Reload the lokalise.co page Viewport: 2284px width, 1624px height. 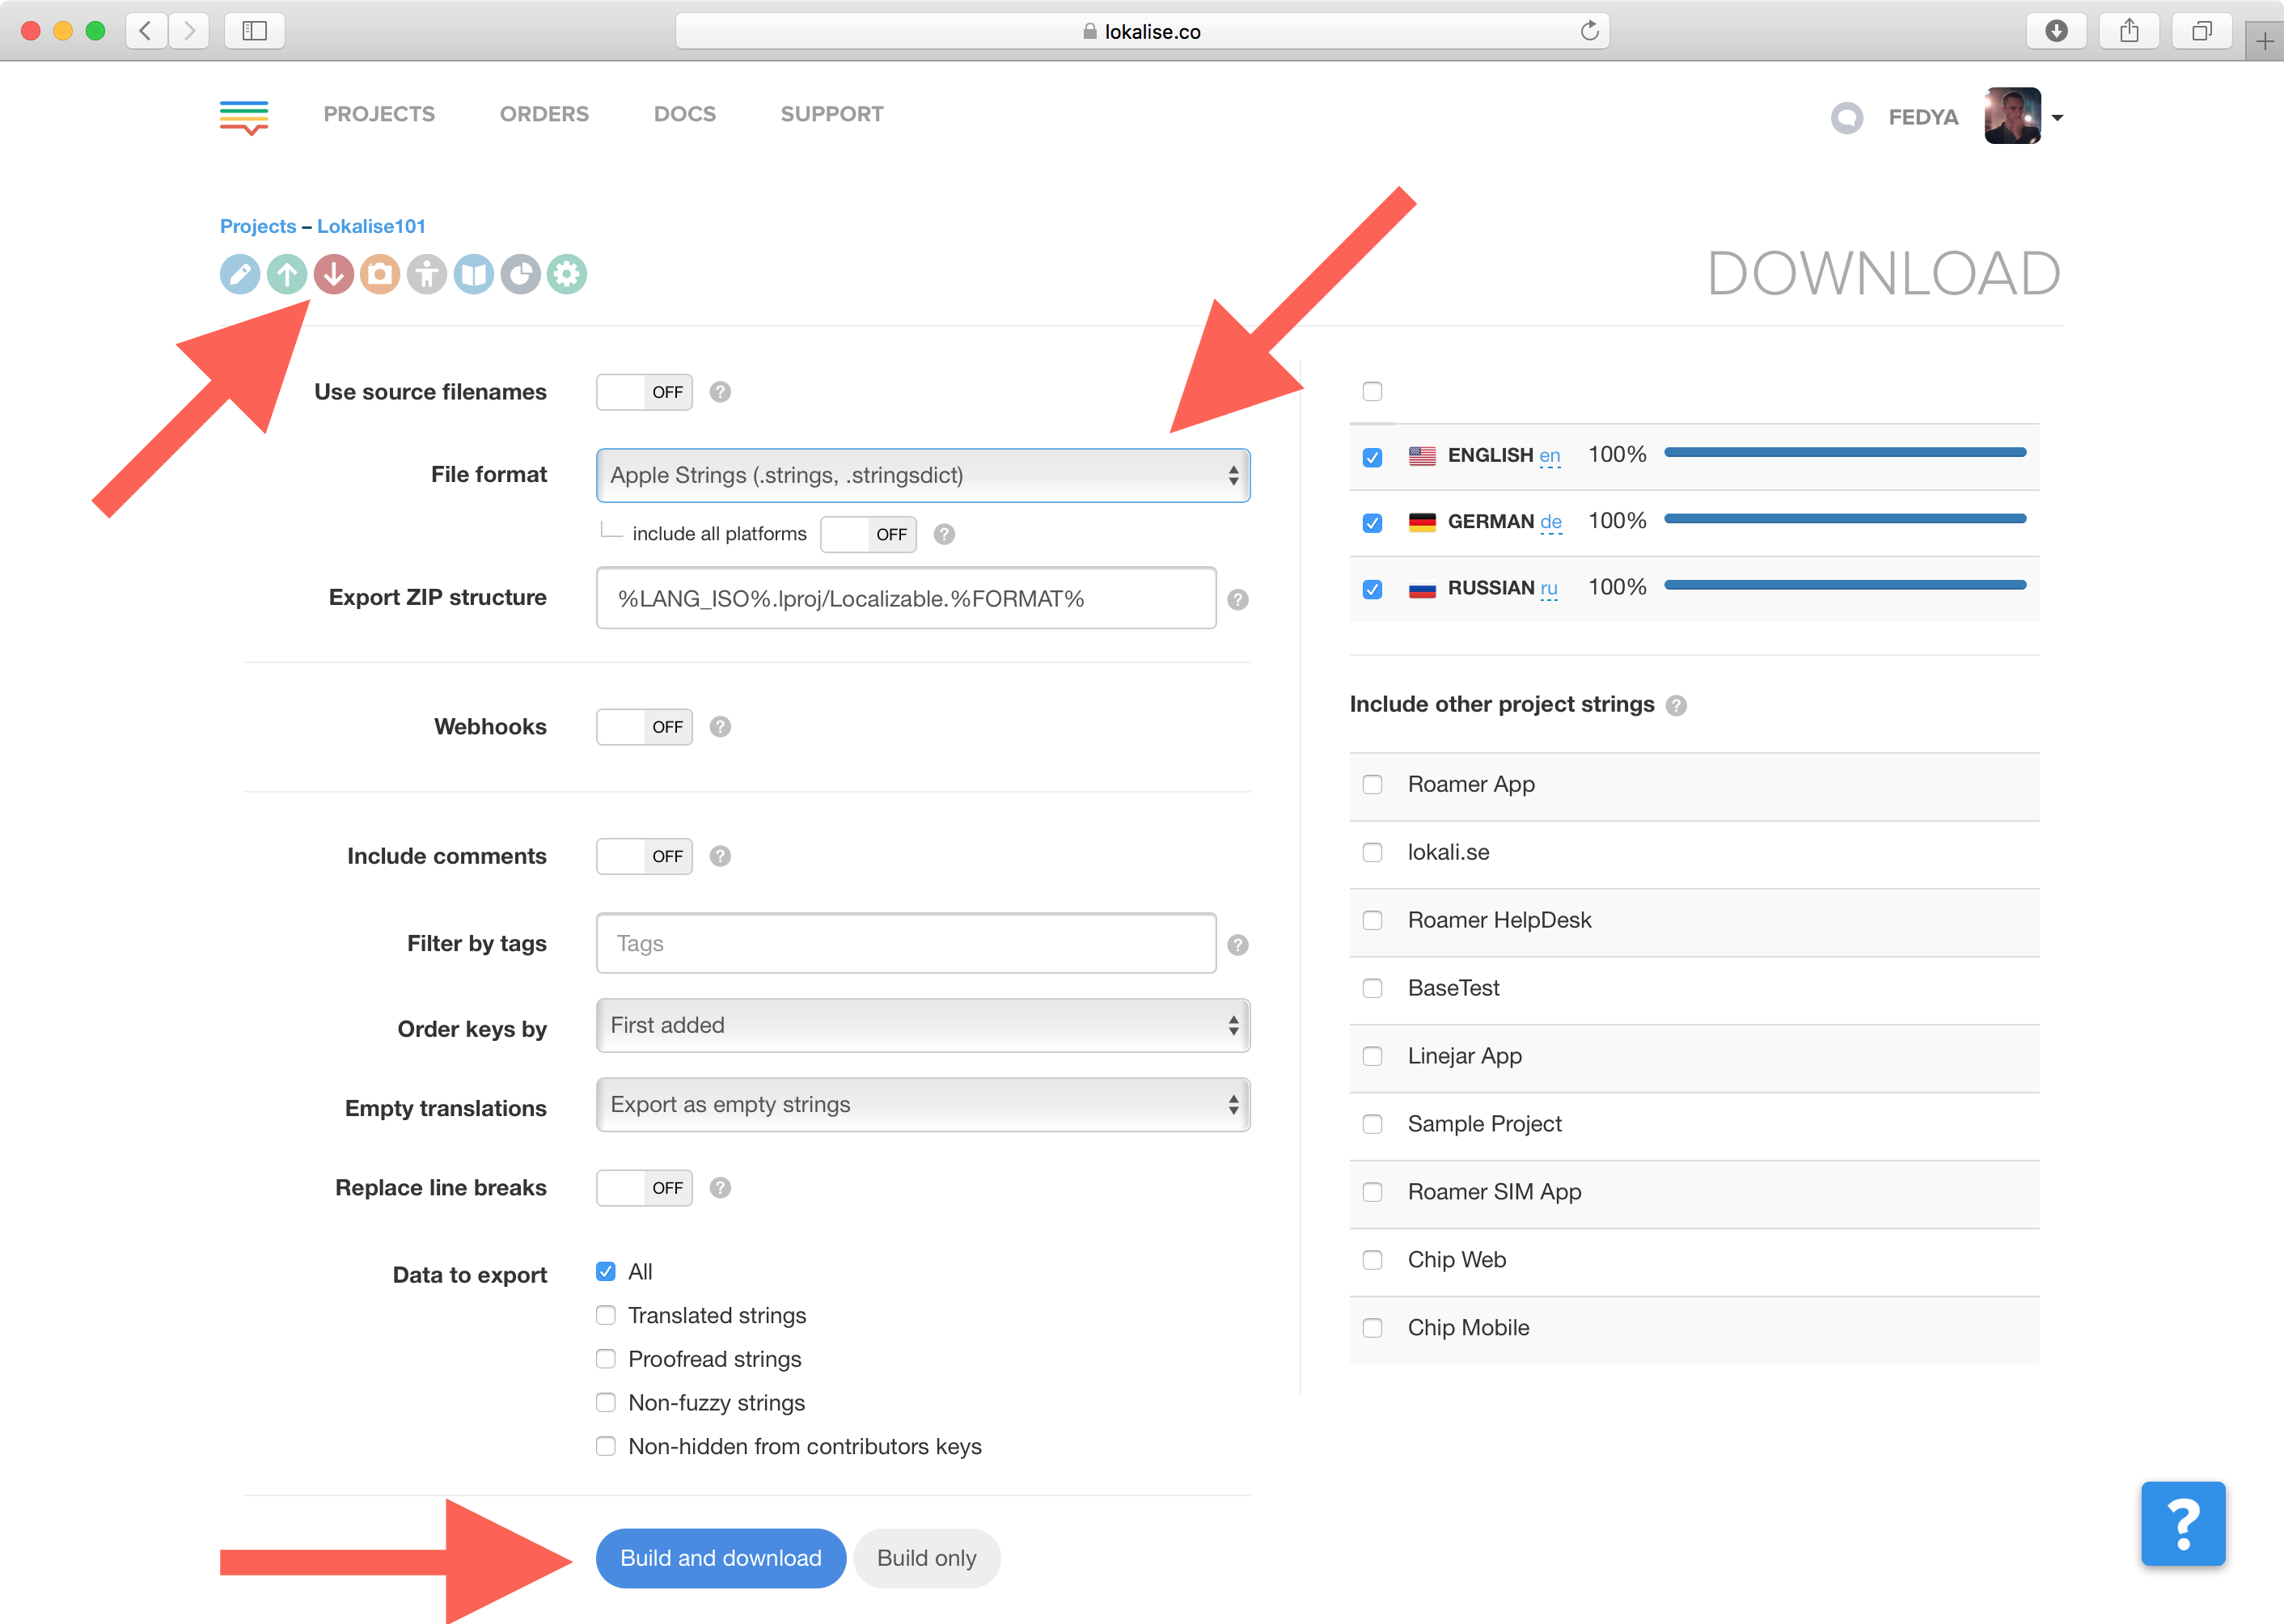[1589, 31]
